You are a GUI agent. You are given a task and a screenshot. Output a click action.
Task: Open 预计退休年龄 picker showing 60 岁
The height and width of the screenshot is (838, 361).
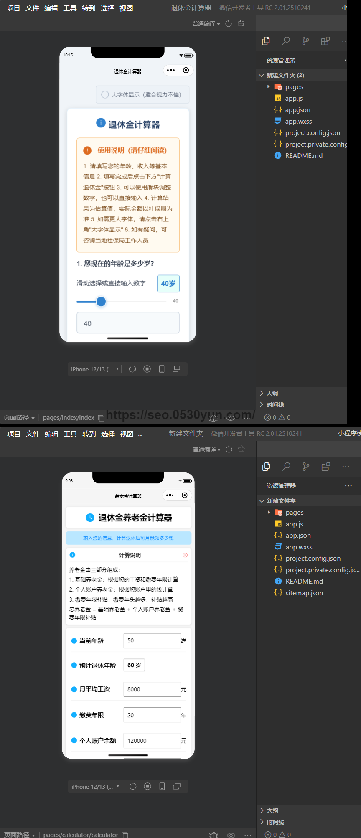point(134,665)
